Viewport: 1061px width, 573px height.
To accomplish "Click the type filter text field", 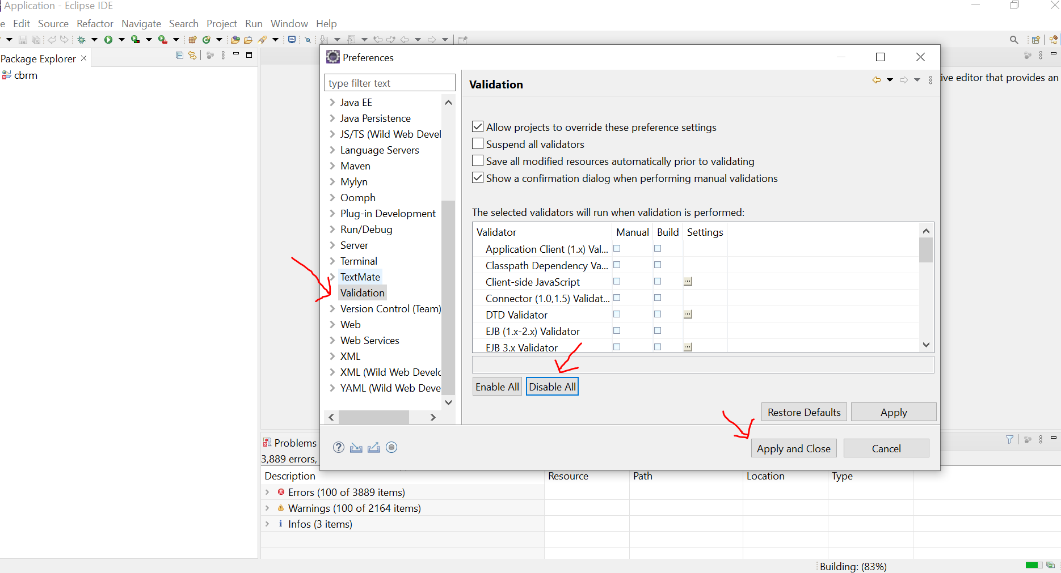I will pos(390,83).
